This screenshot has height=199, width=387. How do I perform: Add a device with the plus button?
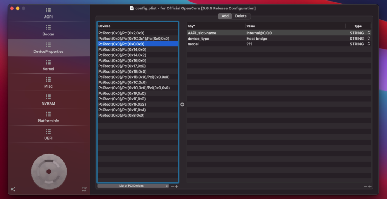[177, 186]
